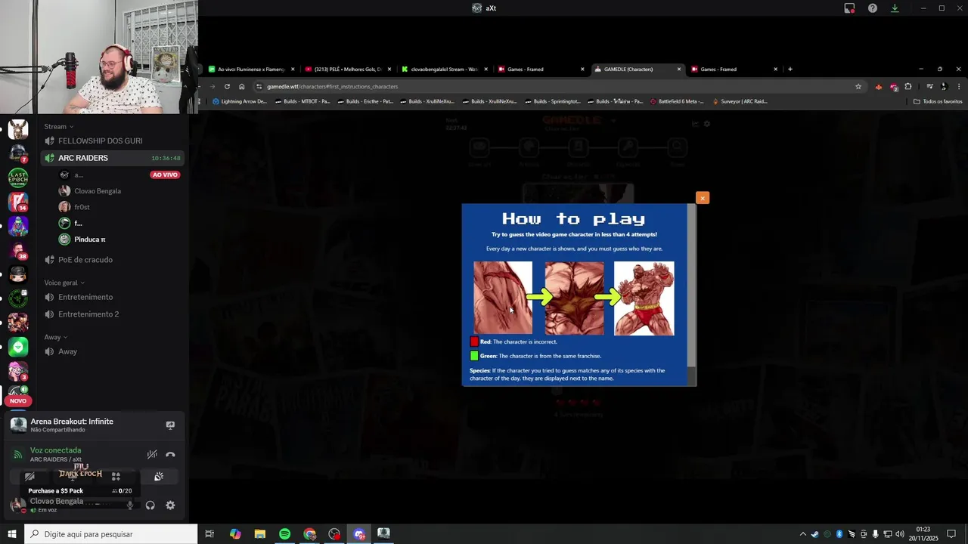Bookmark this page with the star icon

pyautogui.click(x=858, y=86)
